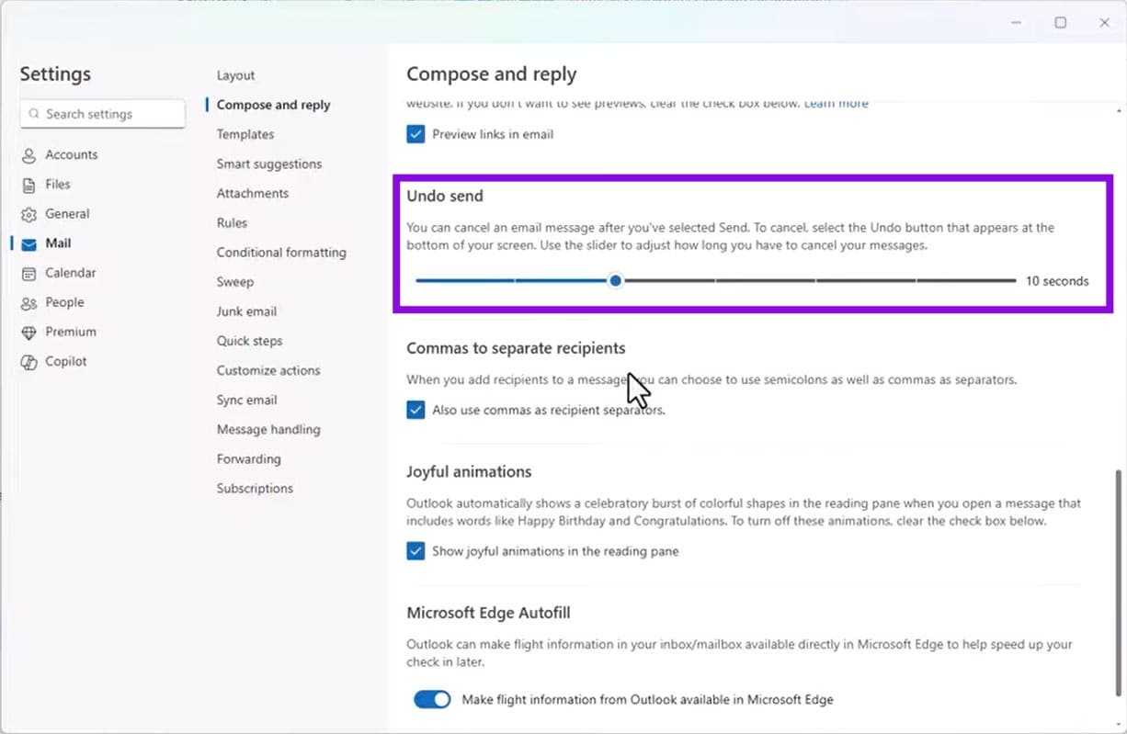Viewport: 1127px width, 734px height.
Task: Open Sync email settings
Action: pos(246,400)
